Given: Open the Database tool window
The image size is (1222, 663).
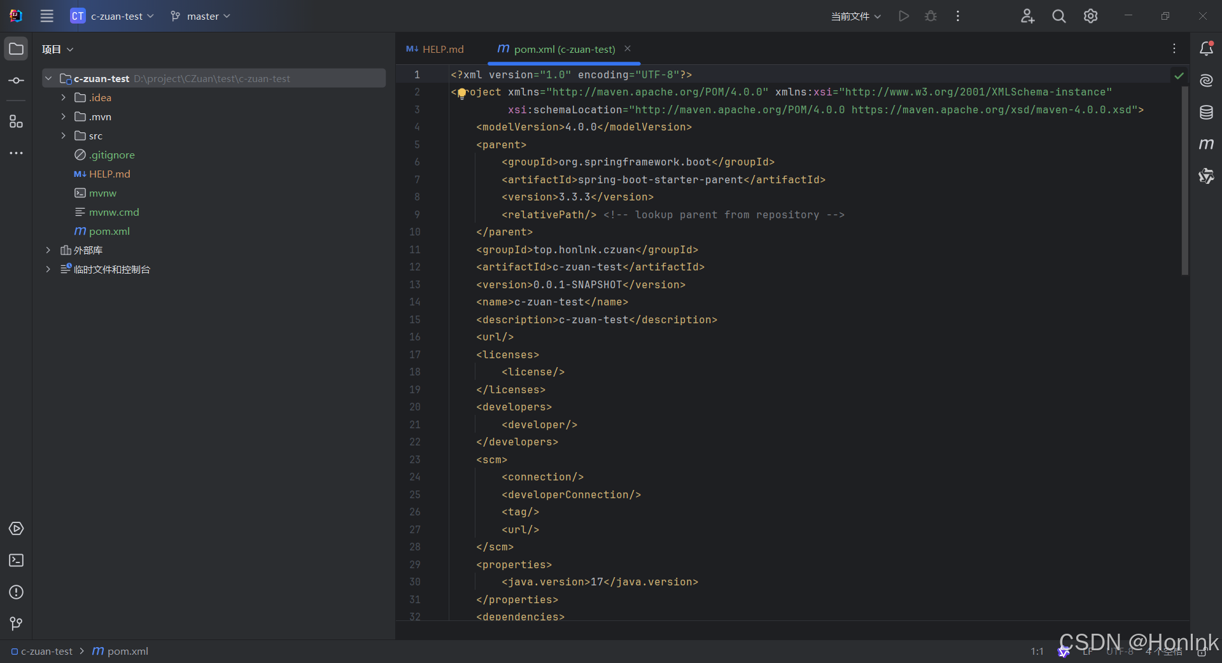Looking at the screenshot, I should [x=1206, y=113].
